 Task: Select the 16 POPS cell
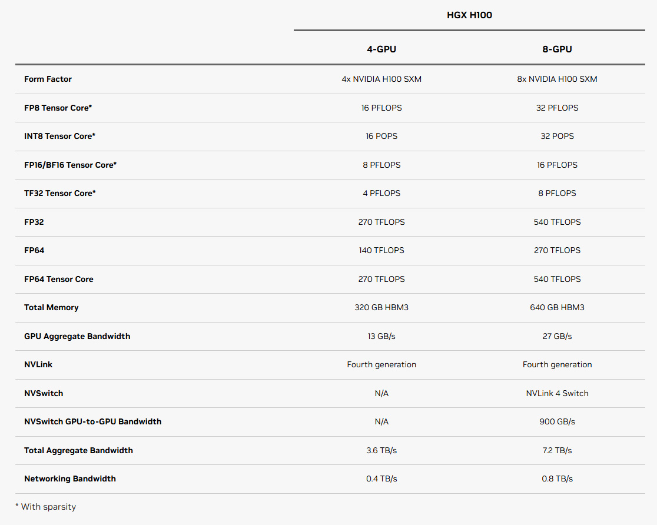click(x=381, y=136)
